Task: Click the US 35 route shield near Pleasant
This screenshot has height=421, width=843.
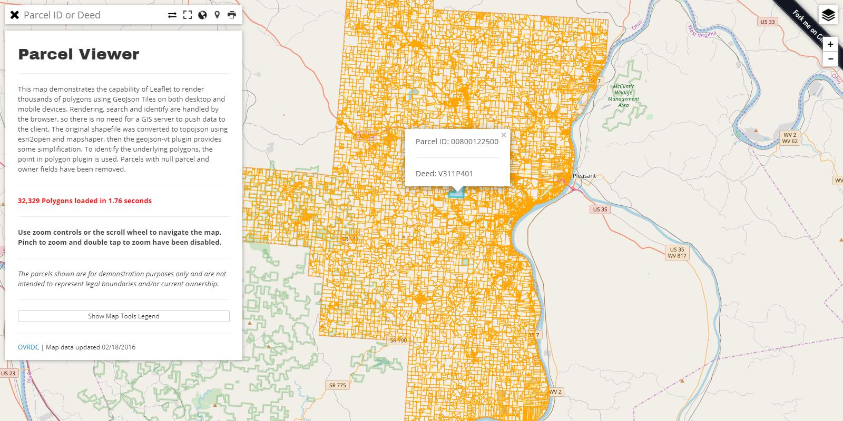Action: coord(600,209)
